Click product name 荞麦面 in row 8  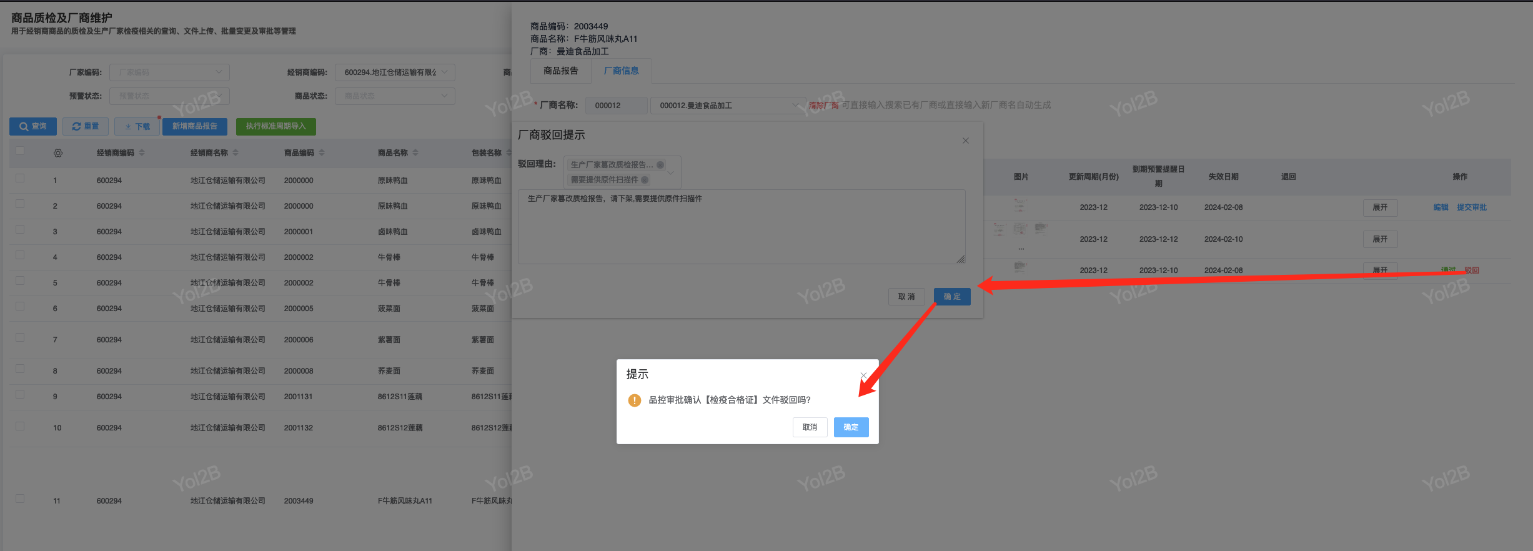(x=389, y=371)
